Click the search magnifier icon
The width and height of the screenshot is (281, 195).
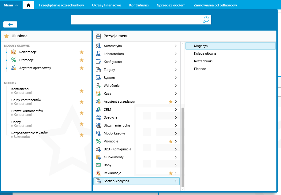click(x=206, y=20)
